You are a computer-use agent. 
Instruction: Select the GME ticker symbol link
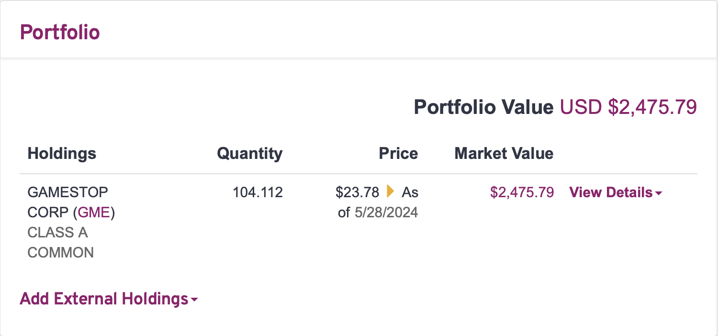click(94, 212)
